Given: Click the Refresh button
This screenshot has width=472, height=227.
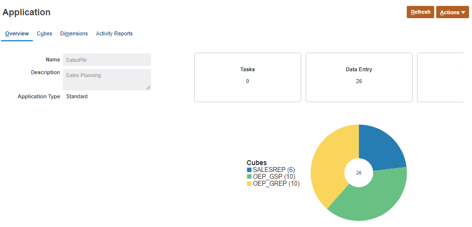Looking at the screenshot, I should click(x=420, y=12).
